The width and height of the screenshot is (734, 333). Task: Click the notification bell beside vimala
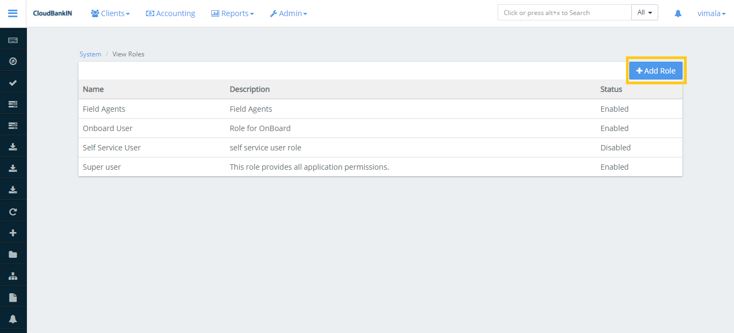tap(678, 13)
